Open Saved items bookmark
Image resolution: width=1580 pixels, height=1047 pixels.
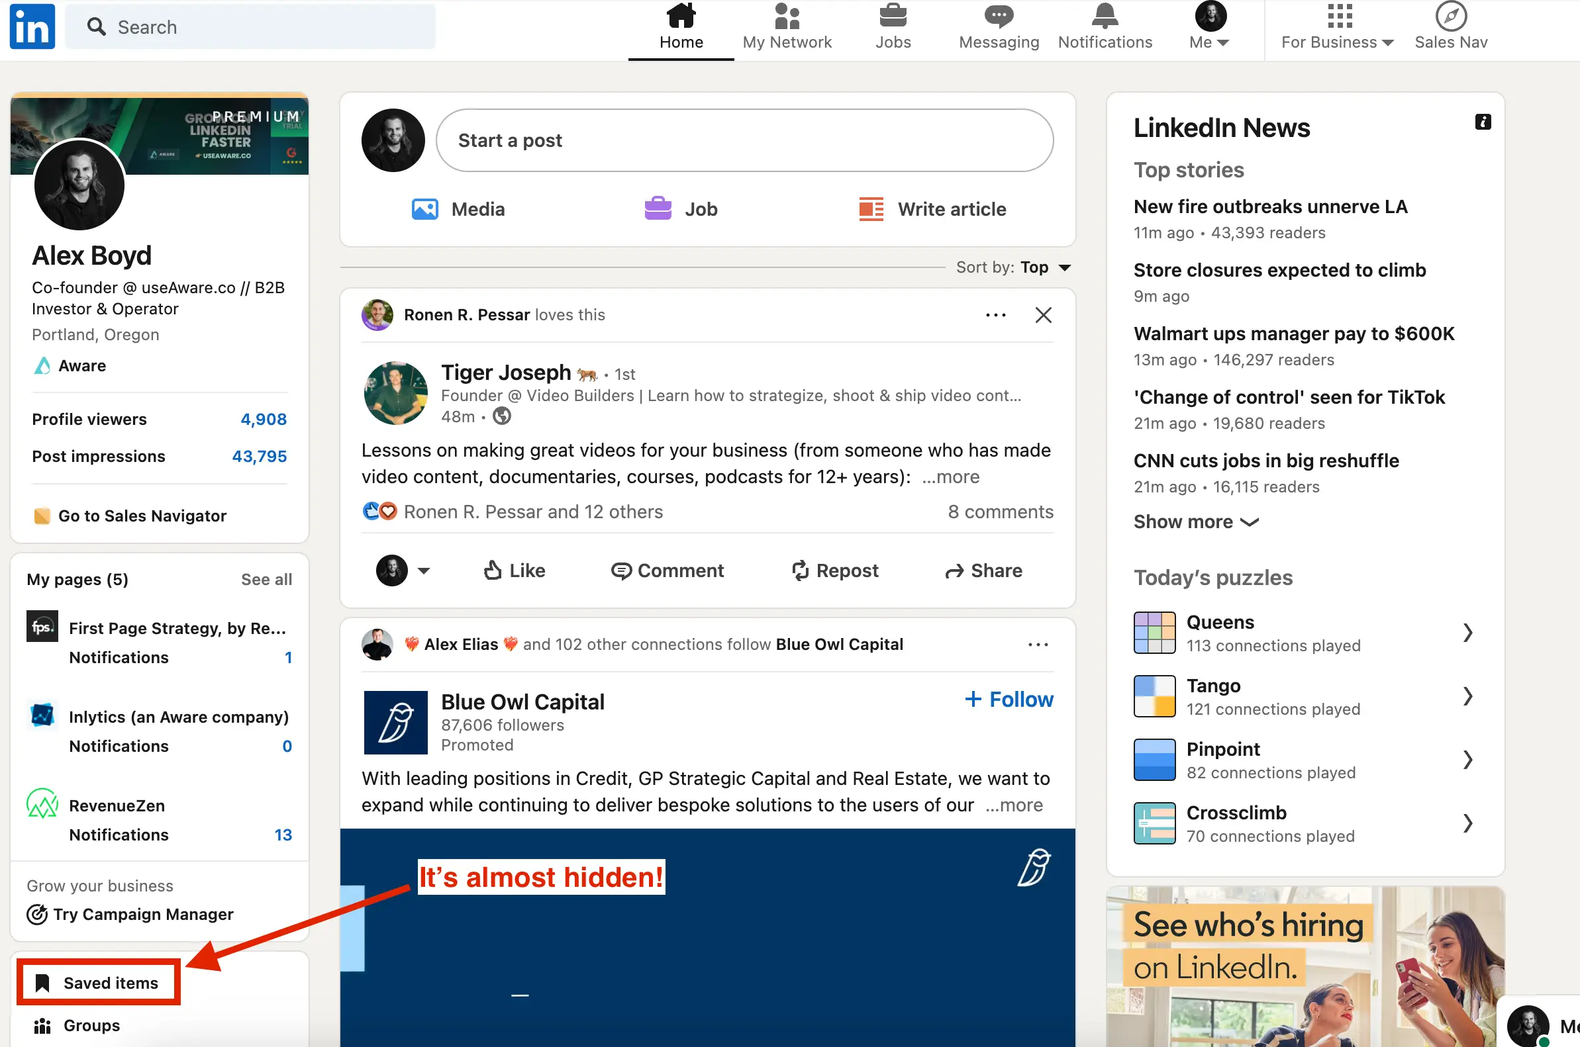point(97,981)
